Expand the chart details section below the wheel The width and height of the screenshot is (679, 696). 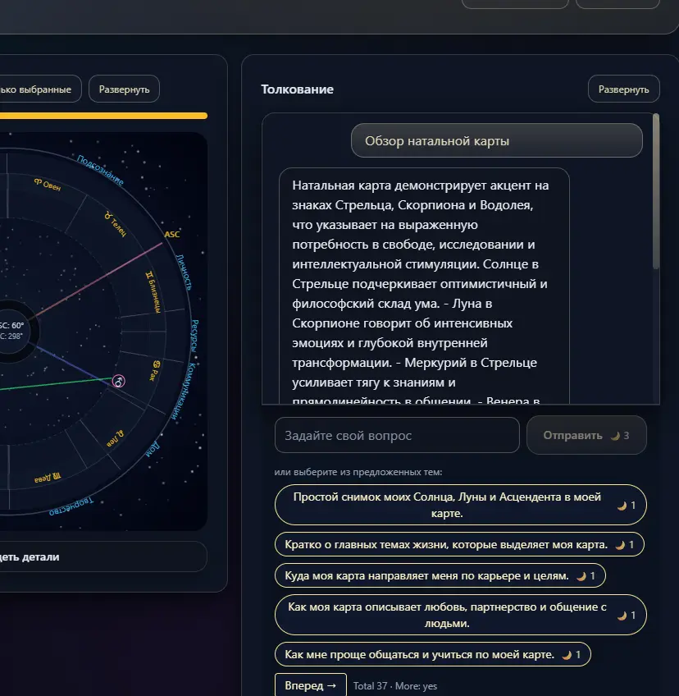click(x=98, y=556)
